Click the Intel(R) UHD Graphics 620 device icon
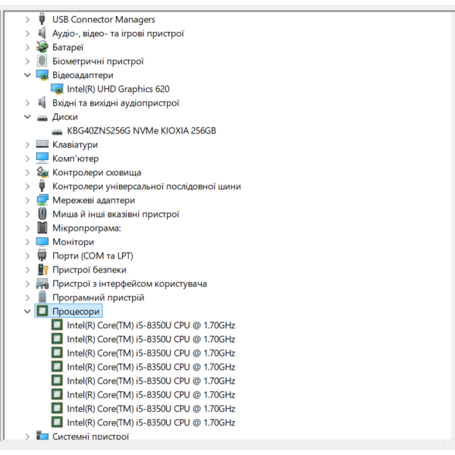 pos(57,89)
